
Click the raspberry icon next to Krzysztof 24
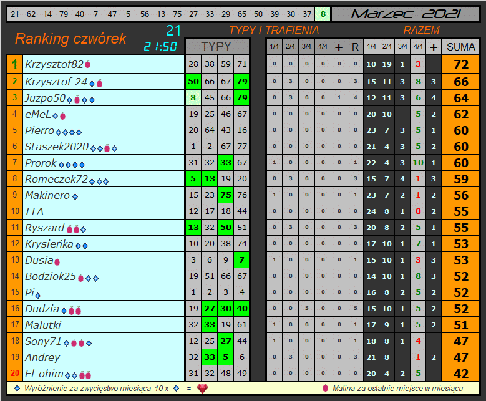click(99, 84)
